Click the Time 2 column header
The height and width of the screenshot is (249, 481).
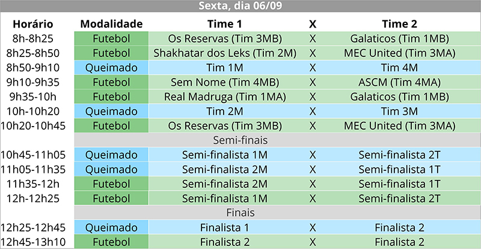(x=399, y=24)
